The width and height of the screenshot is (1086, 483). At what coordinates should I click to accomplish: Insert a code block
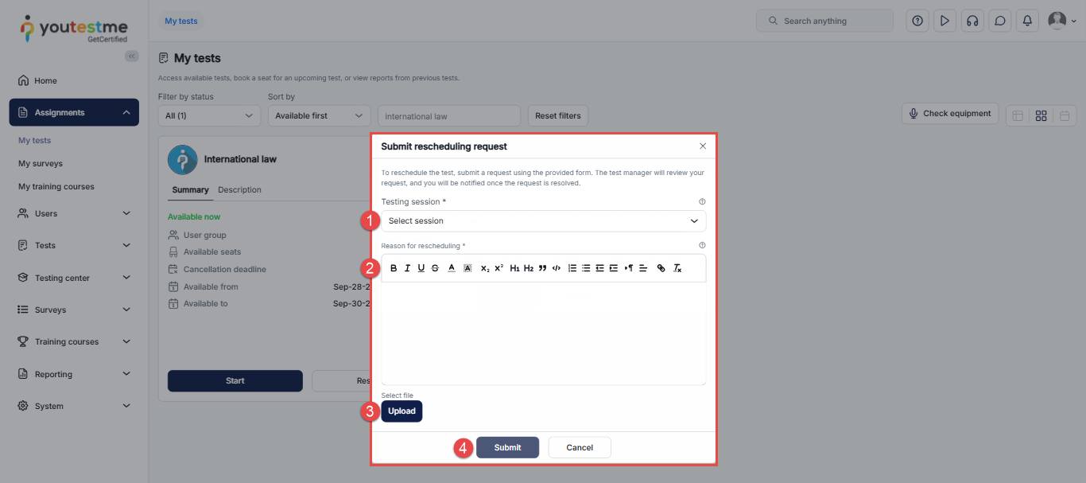coord(557,268)
